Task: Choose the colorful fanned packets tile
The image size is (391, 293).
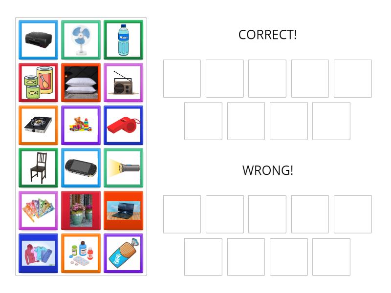Action: [38, 210]
